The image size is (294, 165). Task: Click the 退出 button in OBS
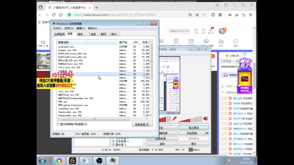point(194,144)
